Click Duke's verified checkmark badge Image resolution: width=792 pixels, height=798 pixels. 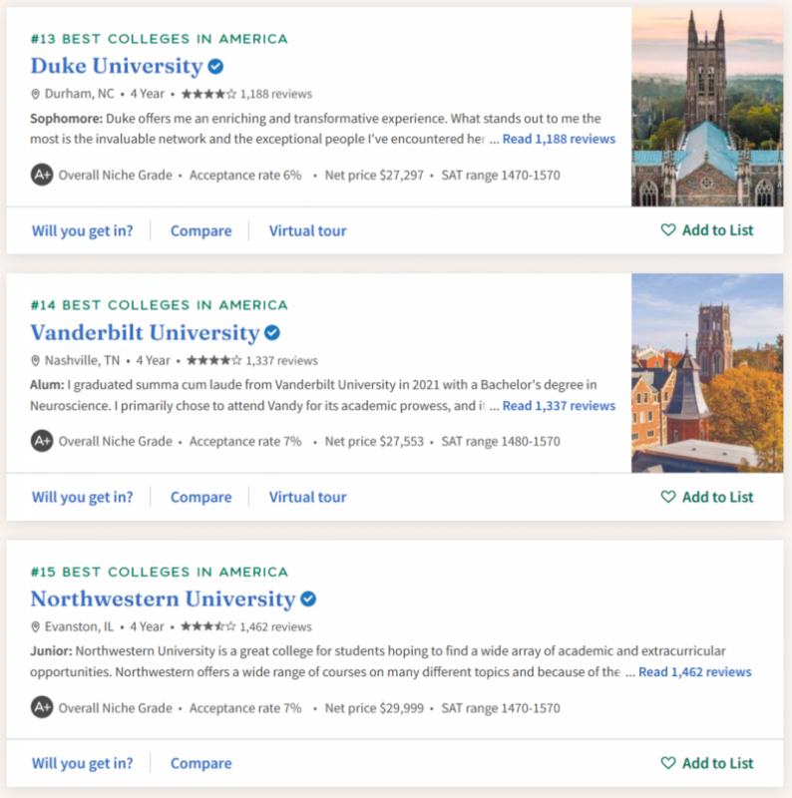click(x=215, y=66)
